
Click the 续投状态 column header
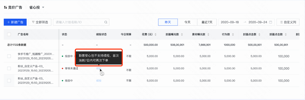pos(101,34)
